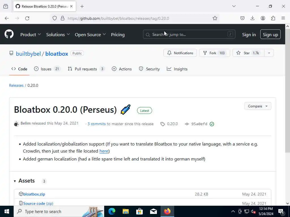Click the Sign in link
Image resolution: width=290 pixels, height=217 pixels.
(x=249, y=34)
